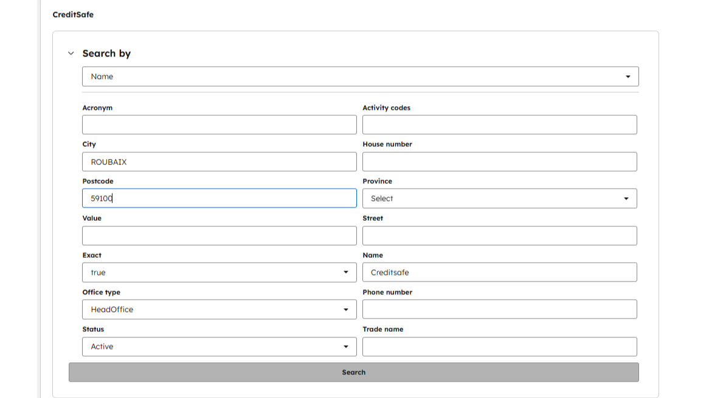The image size is (709, 398).
Task: Click the Search by heading text
Action: pyautogui.click(x=106, y=53)
